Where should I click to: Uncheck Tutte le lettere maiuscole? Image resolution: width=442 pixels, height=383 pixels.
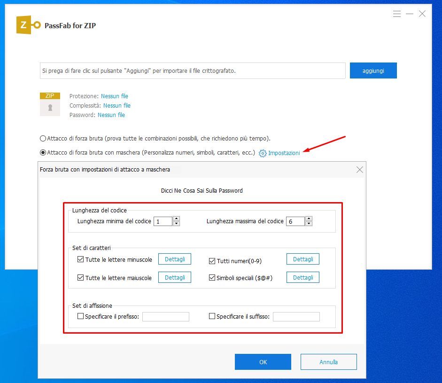(81, 278)
